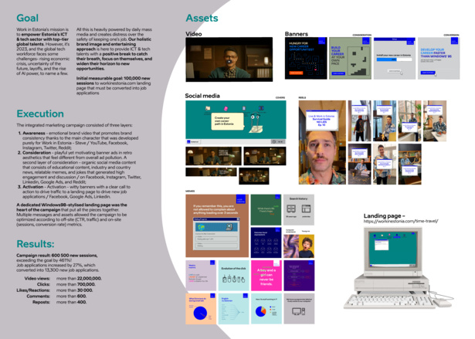Click the Search history meme tile
Viewport: 475px width, 339px height.
[299, 209]
